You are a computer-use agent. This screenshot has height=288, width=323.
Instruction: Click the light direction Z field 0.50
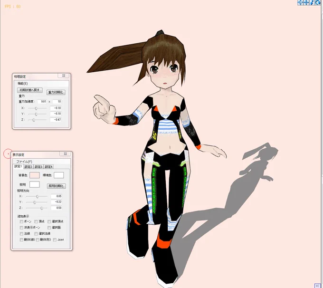pos(57,208)
